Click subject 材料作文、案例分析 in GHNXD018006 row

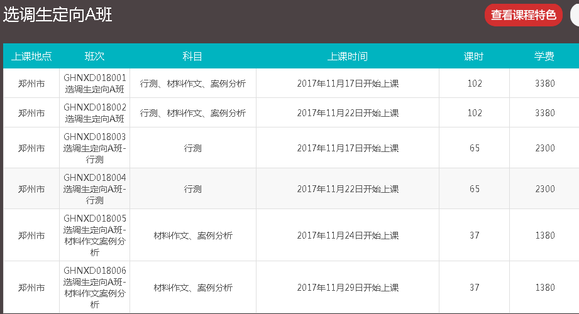193,288
